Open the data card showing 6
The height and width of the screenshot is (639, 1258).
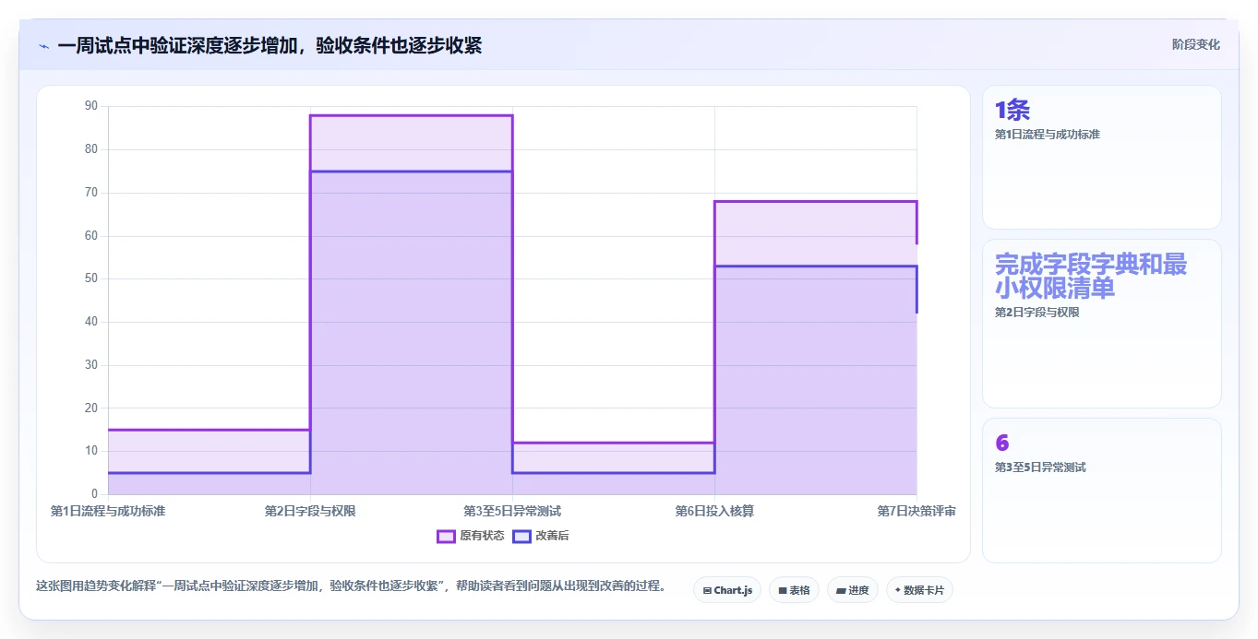(1102, 491)
